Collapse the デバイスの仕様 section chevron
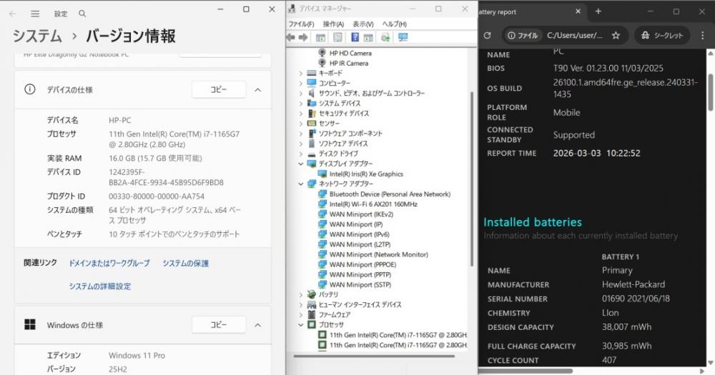 click(257, 90)
